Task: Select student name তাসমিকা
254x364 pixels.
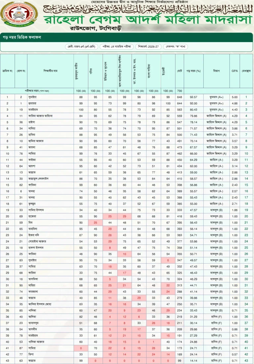Action: pyautogui.click(x=33, y=279)
